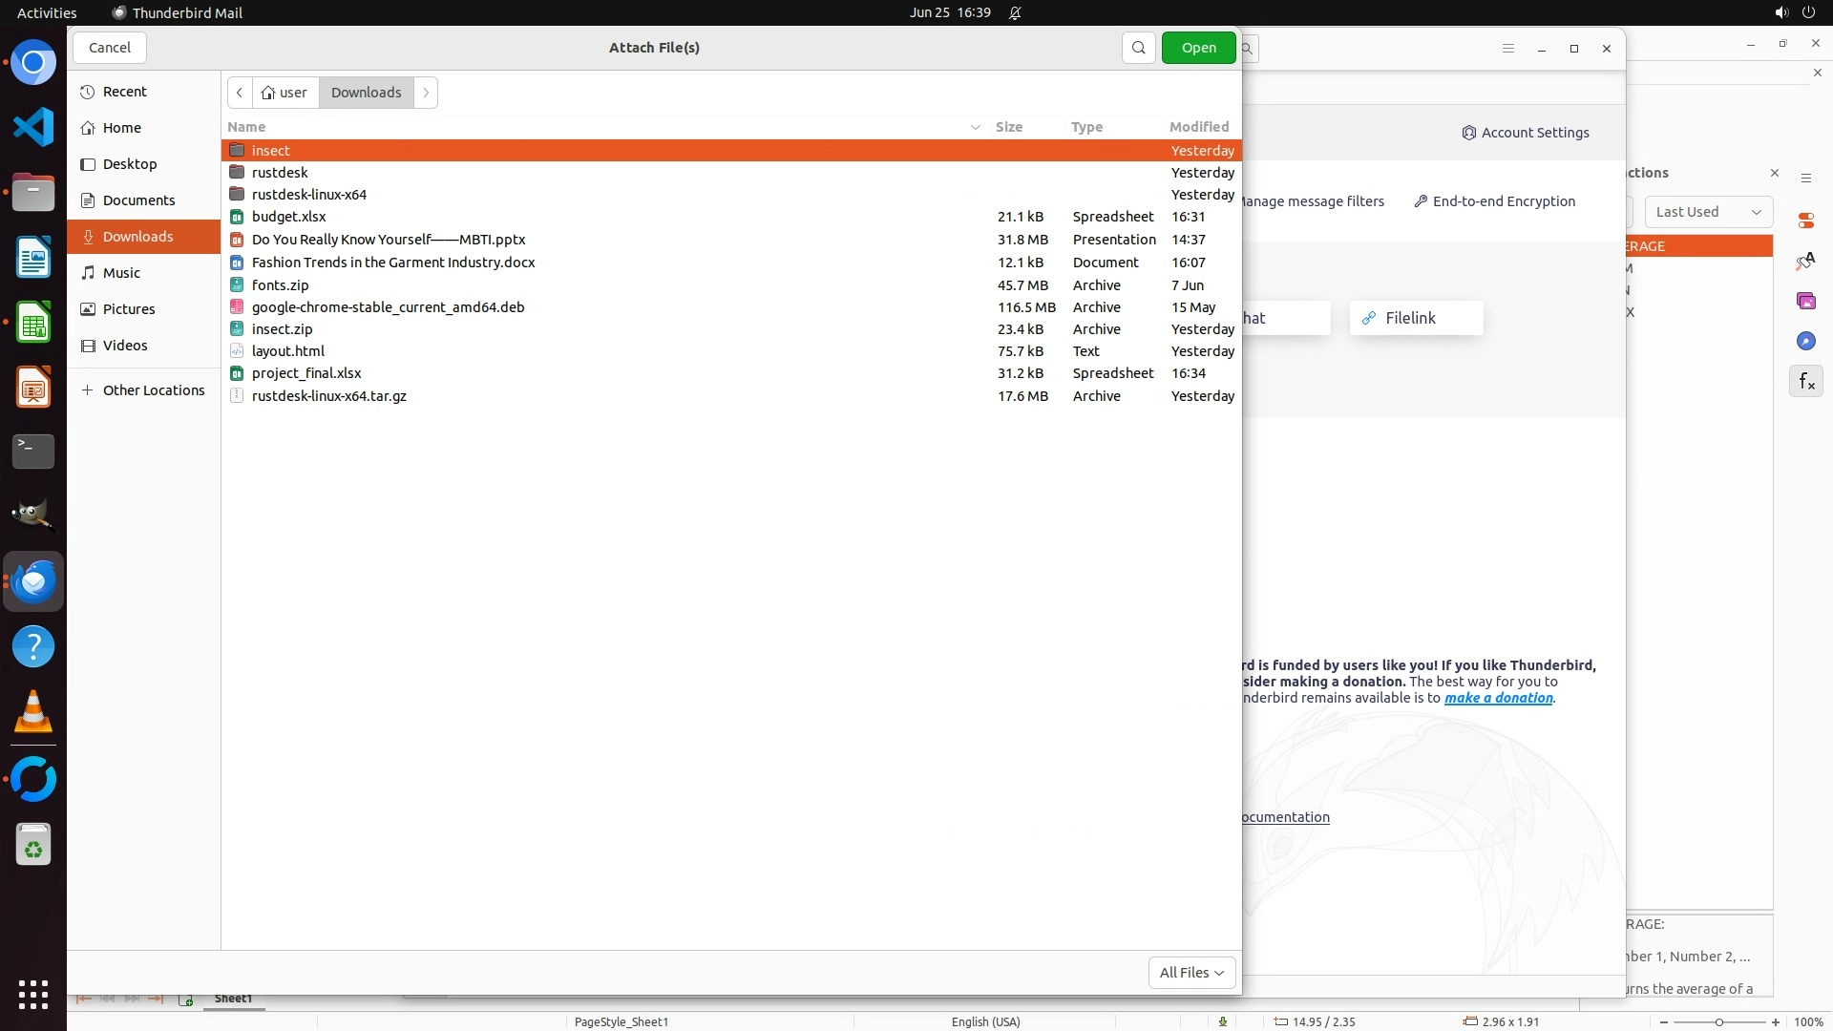Select the budget.xlsx file
This screenshot has width=1833, height=1031.
pyautogui.click(x=288, y=217)
